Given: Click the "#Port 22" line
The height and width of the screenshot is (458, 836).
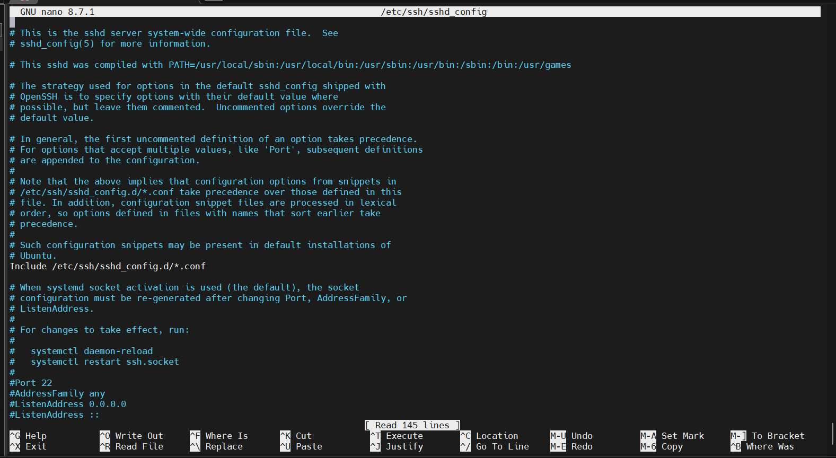Looking at the screenshot, I should pyautogui.click(x=31, y=383).
